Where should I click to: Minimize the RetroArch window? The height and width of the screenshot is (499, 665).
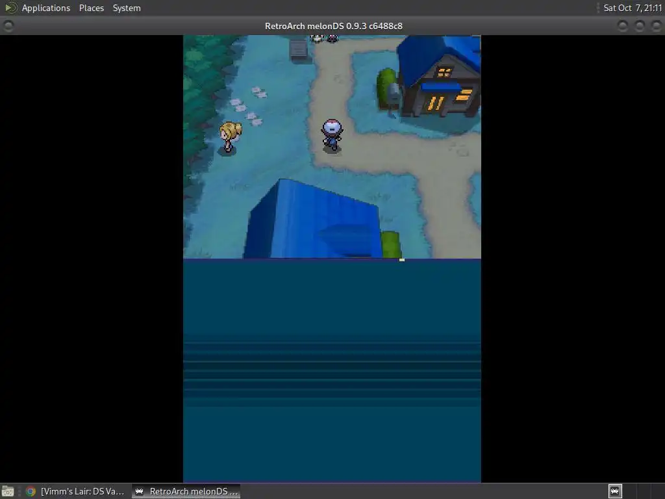coord(623,26)
